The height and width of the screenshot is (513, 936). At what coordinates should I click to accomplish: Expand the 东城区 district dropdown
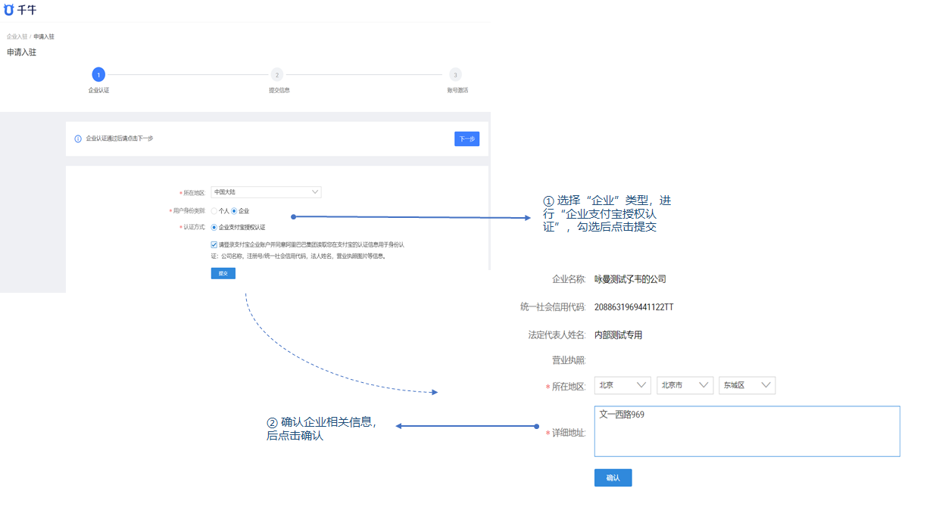(x=747, y=385)
